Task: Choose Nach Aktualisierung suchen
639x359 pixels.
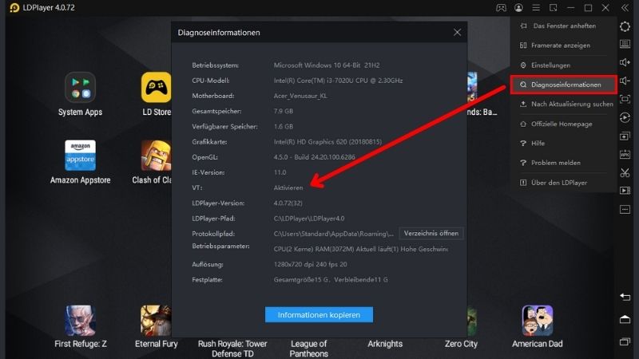Action: (563, 105)
